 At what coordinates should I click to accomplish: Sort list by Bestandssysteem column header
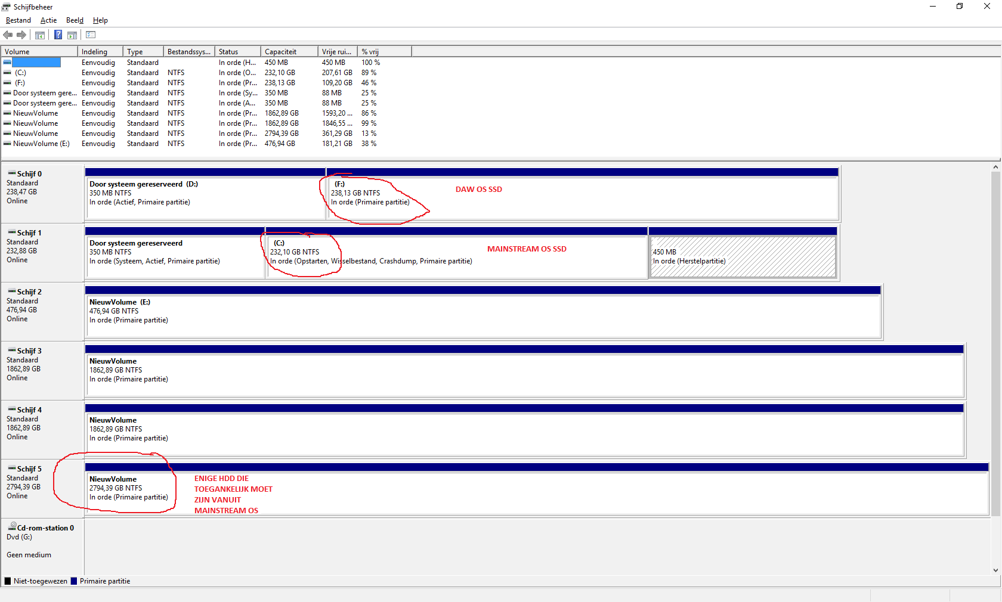coord(189,52)
